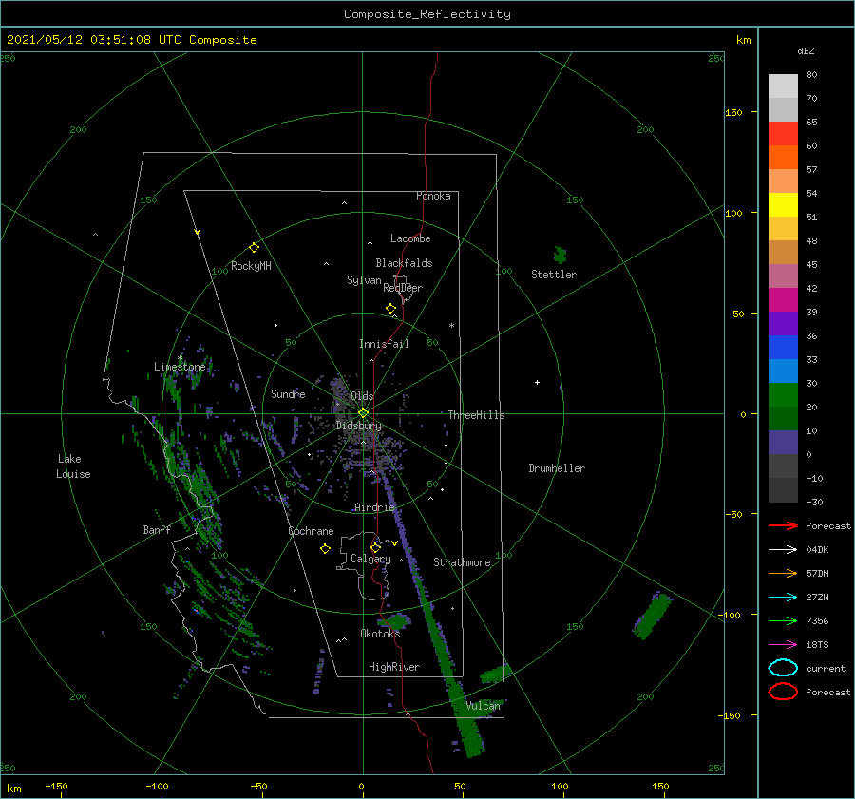The image size is (855, 799).
Task: Click the green radar echo above Stettler
Action: point(560,255)
